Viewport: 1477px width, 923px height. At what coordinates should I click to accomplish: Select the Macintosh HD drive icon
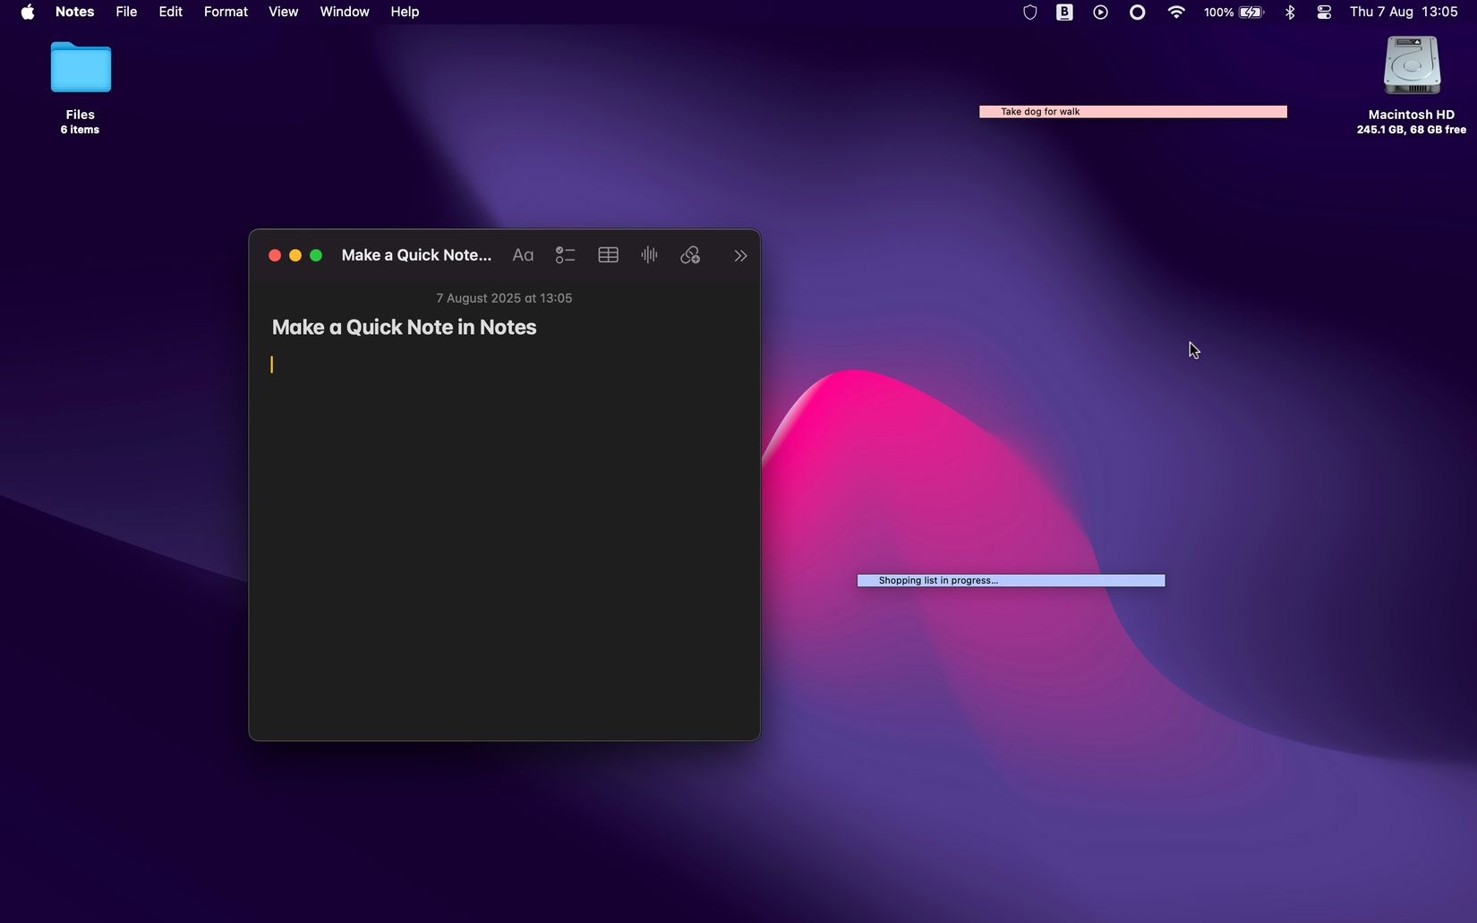(1412, 65)
